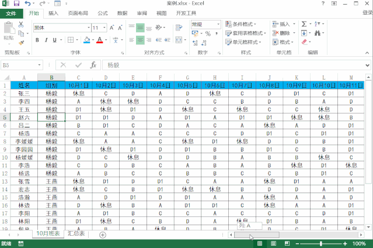Open the 文件 menu
This screenshot has height=248, width=373.
tap(11, 13)
